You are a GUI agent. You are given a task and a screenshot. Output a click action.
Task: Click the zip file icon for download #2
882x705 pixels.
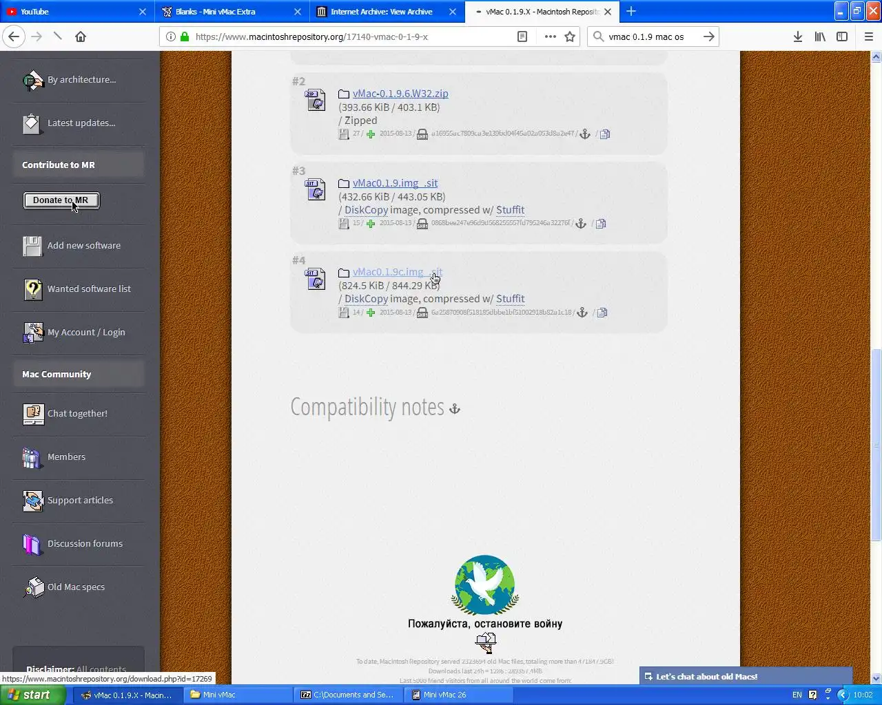(316, 100)
